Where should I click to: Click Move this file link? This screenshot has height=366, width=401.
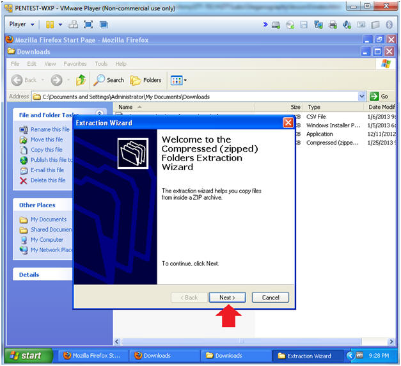[x=47, y=139]
